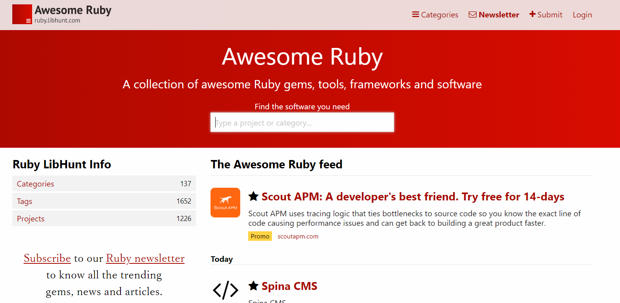Click the 137 categories count
The image size is (620, 303).
[186, 184]
